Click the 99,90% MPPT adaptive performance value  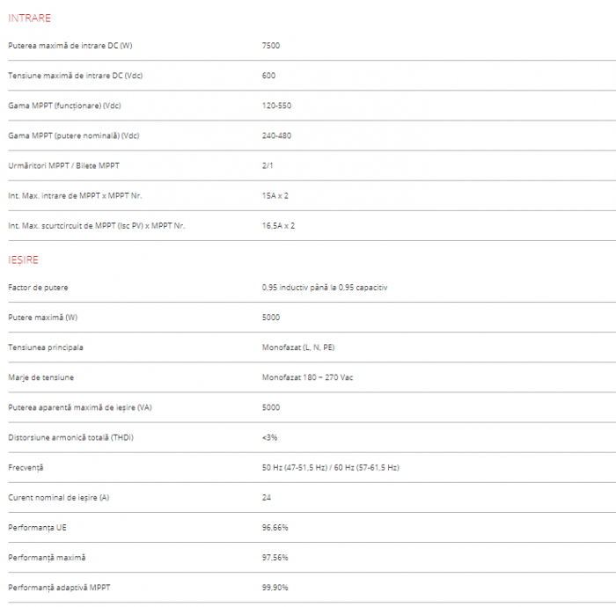tap(275, 587)
